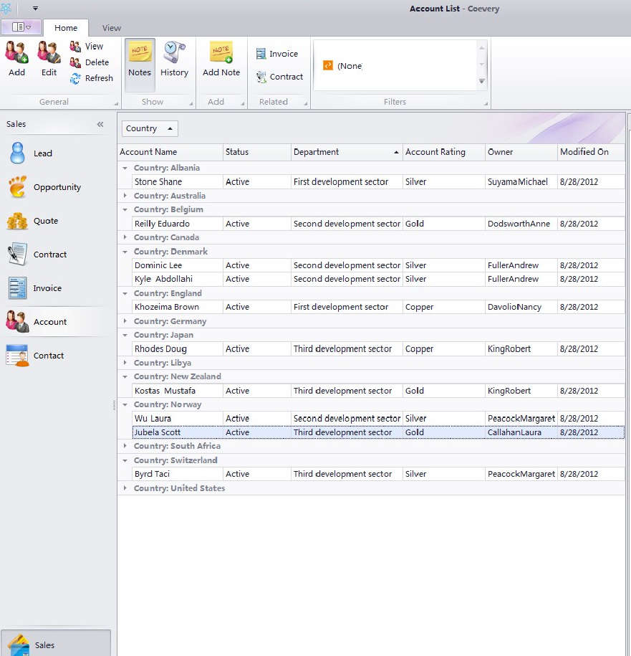The image size is (631, 656).
Task: Delete the selected account
Action: [90, 62]
